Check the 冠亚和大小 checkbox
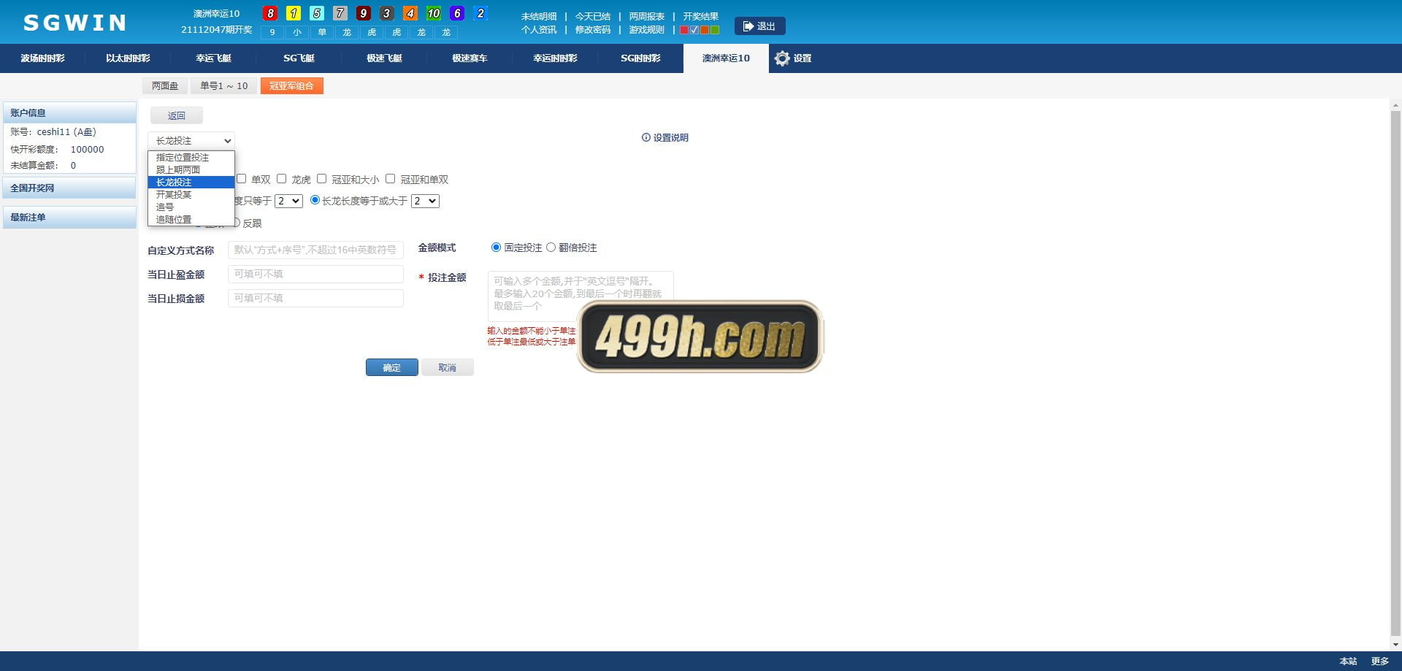The image size is (1402, 671). (x=321, y=179)
